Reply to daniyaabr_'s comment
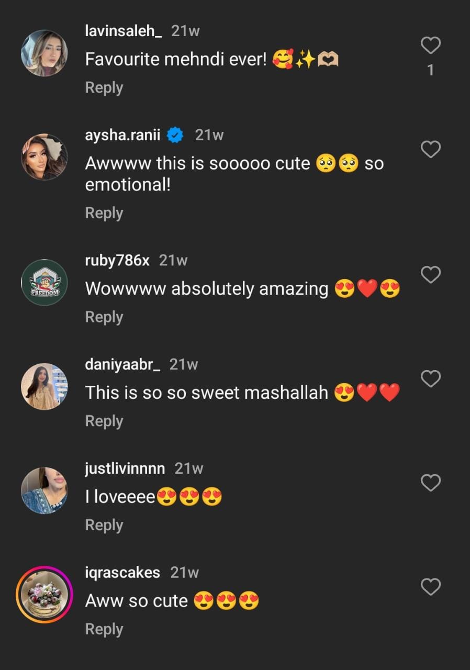 click(104, 421)
